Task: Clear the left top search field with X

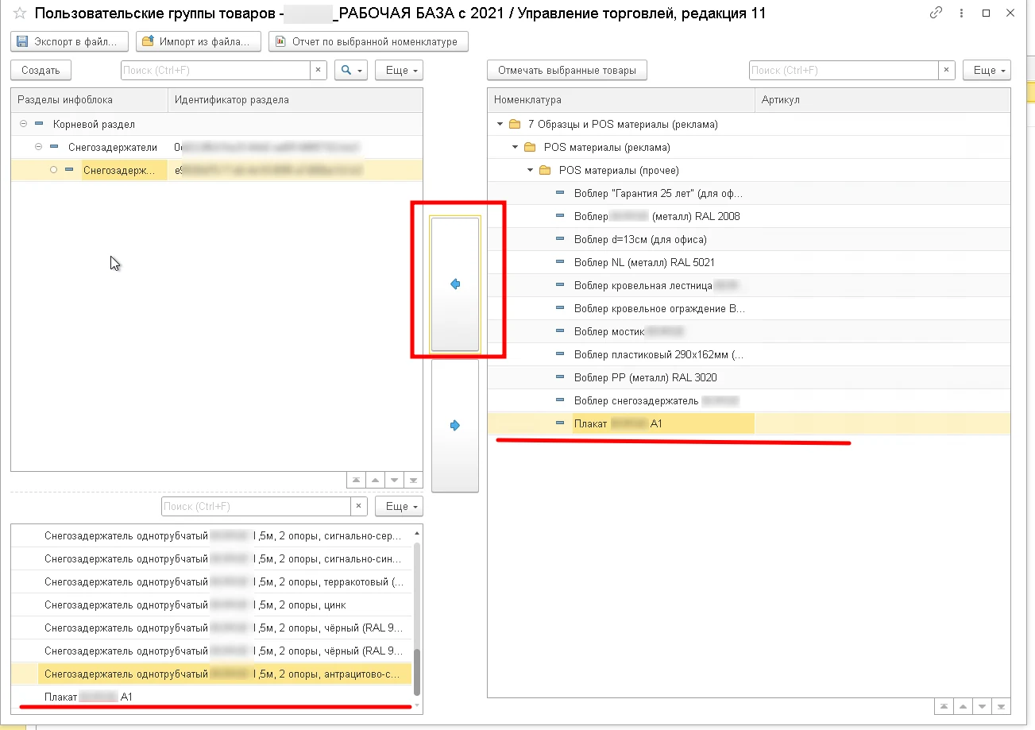Action: 319,70
